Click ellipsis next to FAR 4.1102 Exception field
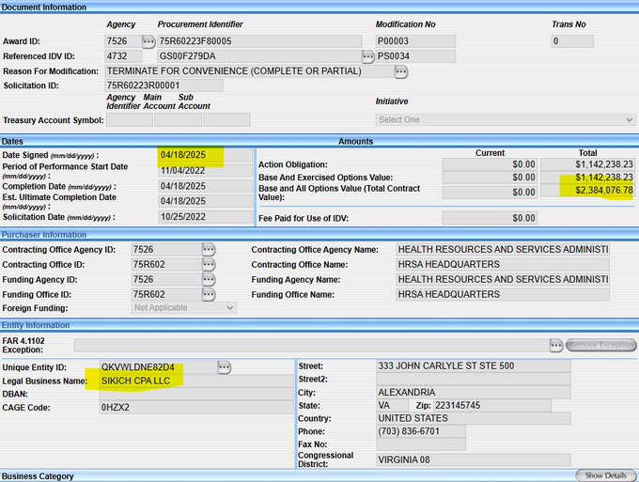The image size is (639, 482). (x=556, y=345)
